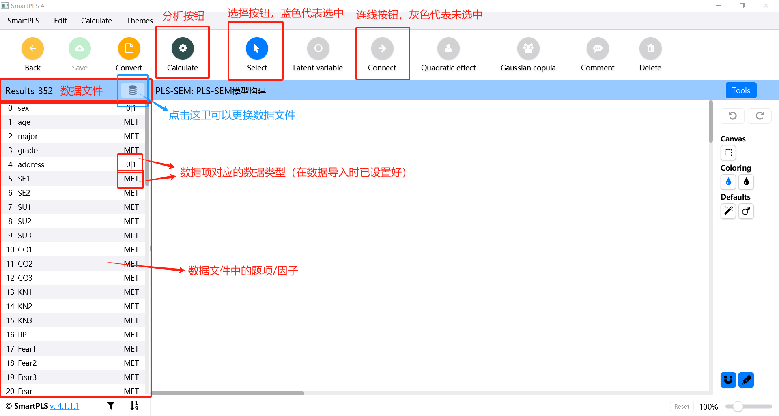Select the major indicator row
The image size is (779, 416).
coord(73,136)
